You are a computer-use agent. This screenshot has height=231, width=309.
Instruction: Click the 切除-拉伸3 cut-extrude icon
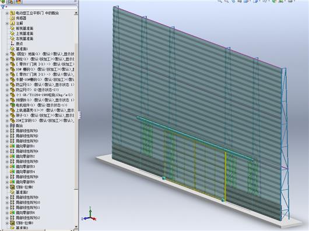[x=12, y=223]
